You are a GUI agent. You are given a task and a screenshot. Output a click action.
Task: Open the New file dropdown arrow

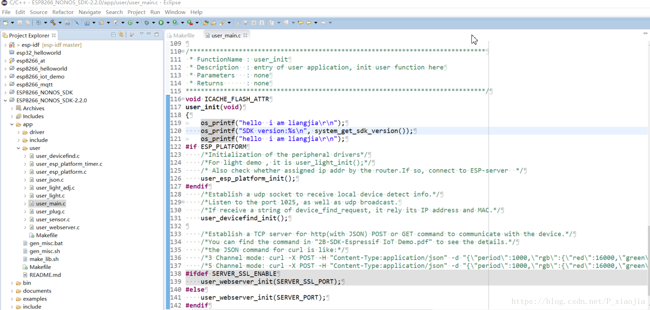(x=12, y=22)
